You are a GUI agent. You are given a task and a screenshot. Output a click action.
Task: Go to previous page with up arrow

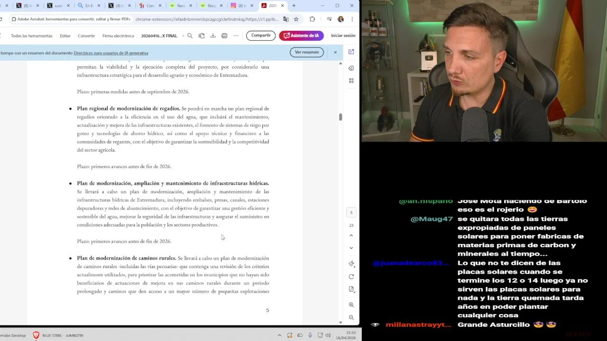[x=351, y=235]
